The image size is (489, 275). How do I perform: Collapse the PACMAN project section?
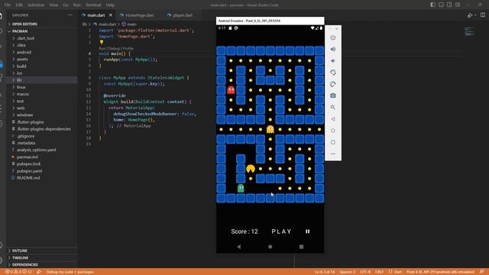coord(42,31)
